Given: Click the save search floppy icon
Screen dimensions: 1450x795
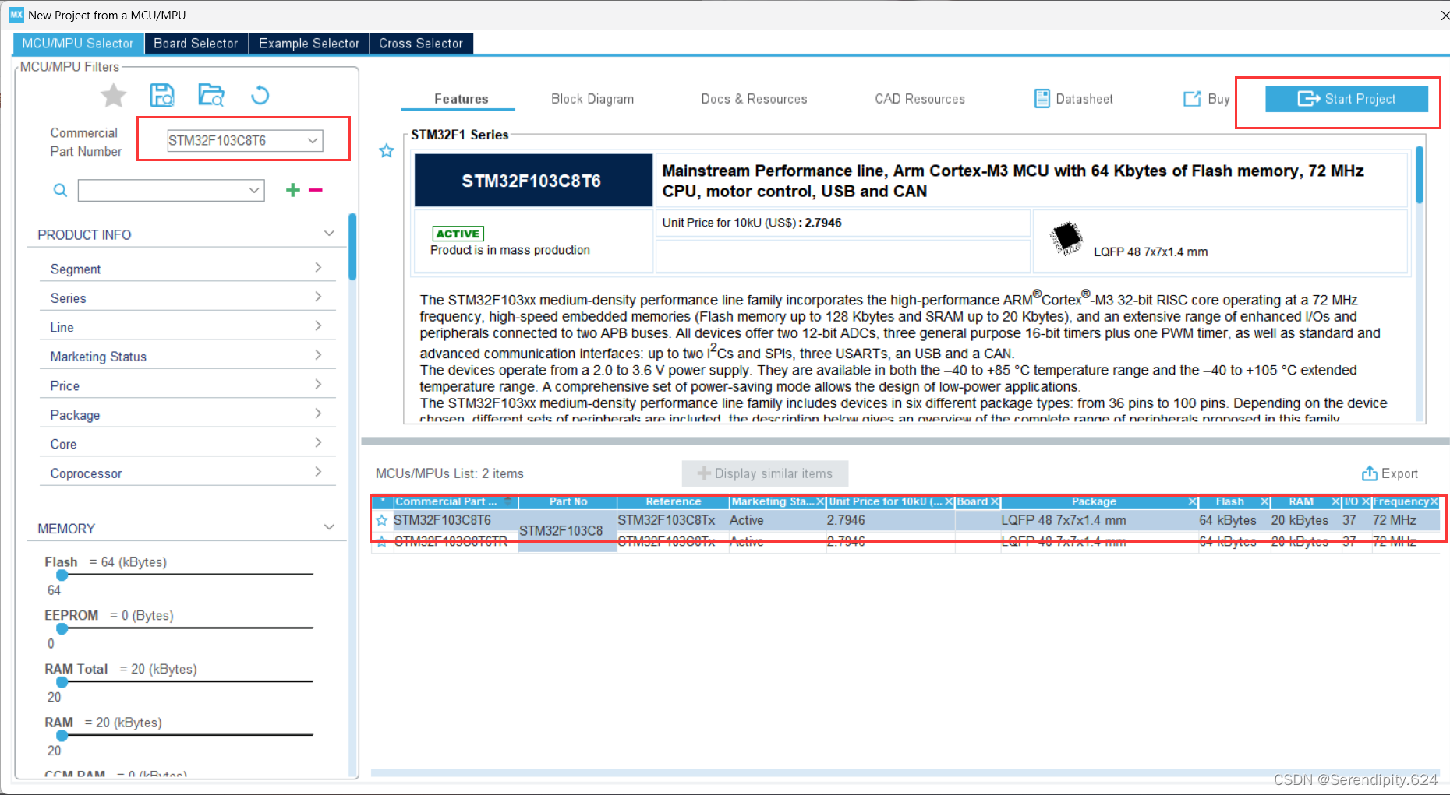Looking at the screenshot, I should tap(161, 96).
